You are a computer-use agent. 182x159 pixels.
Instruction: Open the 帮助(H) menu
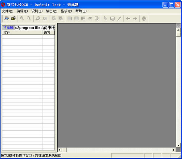pyautogui.click(x=81, y=11)
